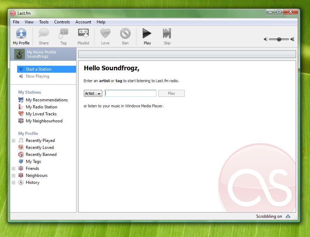
Task: Click the Share speech bubble icon
Action: pos(44,33)
